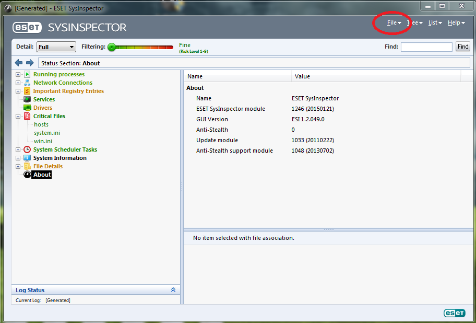Select Network Connections in tree

tap(63, 83)
